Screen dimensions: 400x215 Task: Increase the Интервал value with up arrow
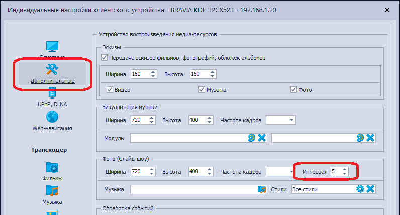[x=344, y=169]
